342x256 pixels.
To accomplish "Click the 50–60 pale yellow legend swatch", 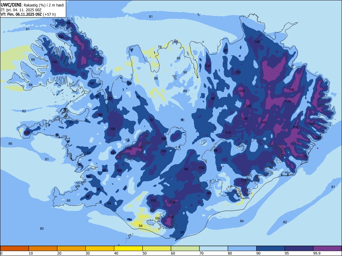I will pos(157,248).
